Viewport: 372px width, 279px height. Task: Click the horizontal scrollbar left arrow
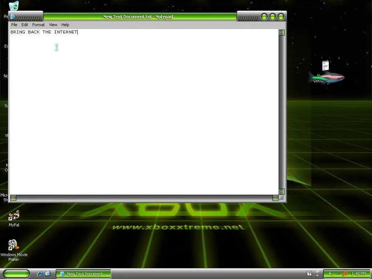[x=13, y=198]
